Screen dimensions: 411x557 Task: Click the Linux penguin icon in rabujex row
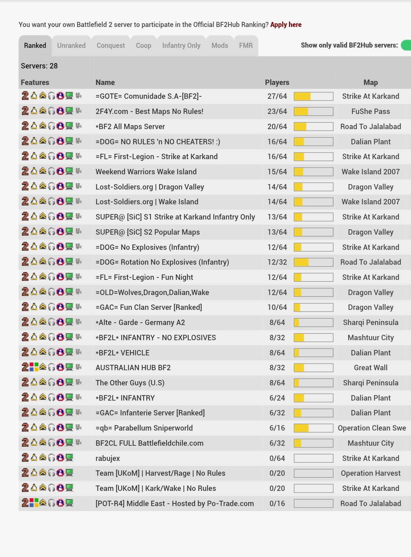[34, 458]
